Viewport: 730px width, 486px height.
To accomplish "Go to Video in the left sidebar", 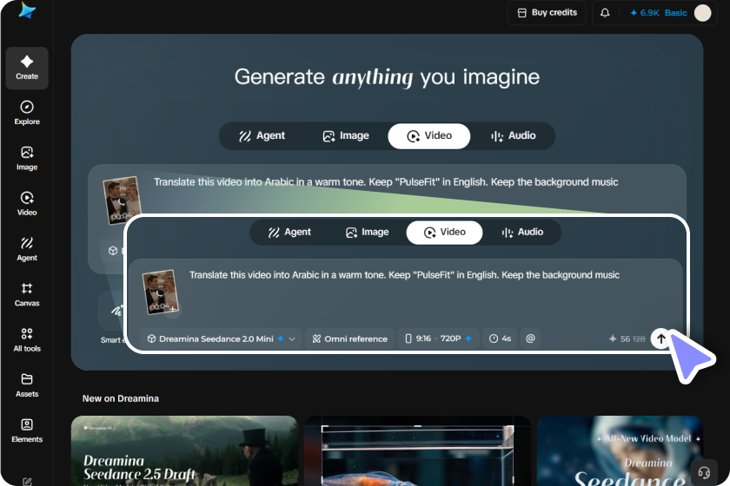I will click(x=27, y=204).
